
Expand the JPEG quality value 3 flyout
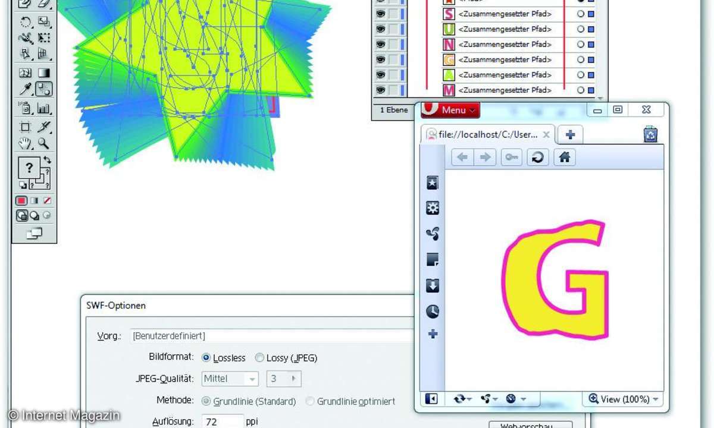click(293, 379)
